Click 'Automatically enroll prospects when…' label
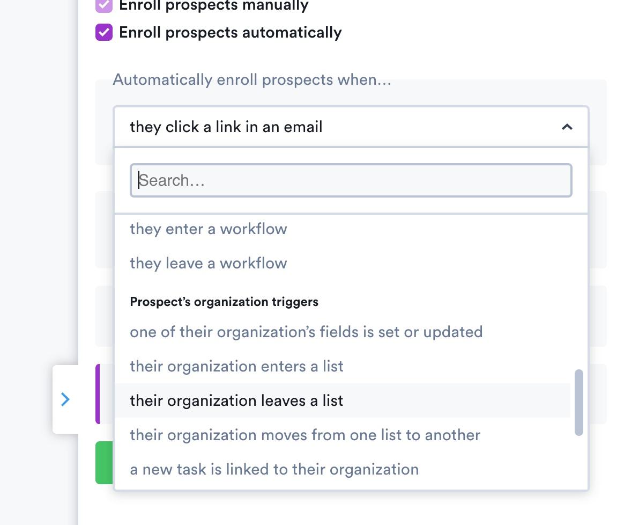Screen dimensions: 624x525 point(252,80)
